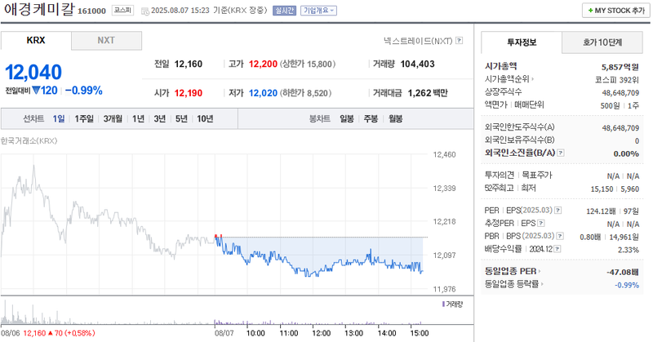The width and height of the screenshot is (653, 342).
Task: Select the 1주일 line chart period
Action: (84, 118)
